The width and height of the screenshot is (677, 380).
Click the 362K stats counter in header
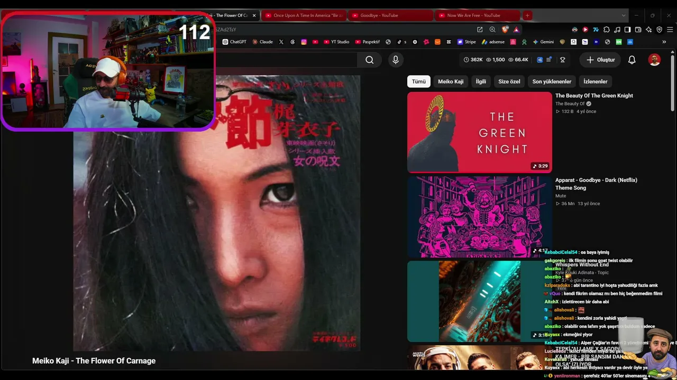[x=473, y=60]
